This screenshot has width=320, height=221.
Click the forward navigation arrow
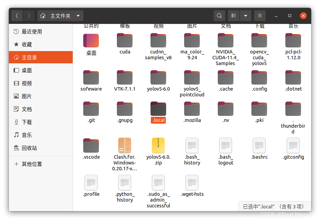(x=29, y=15)
